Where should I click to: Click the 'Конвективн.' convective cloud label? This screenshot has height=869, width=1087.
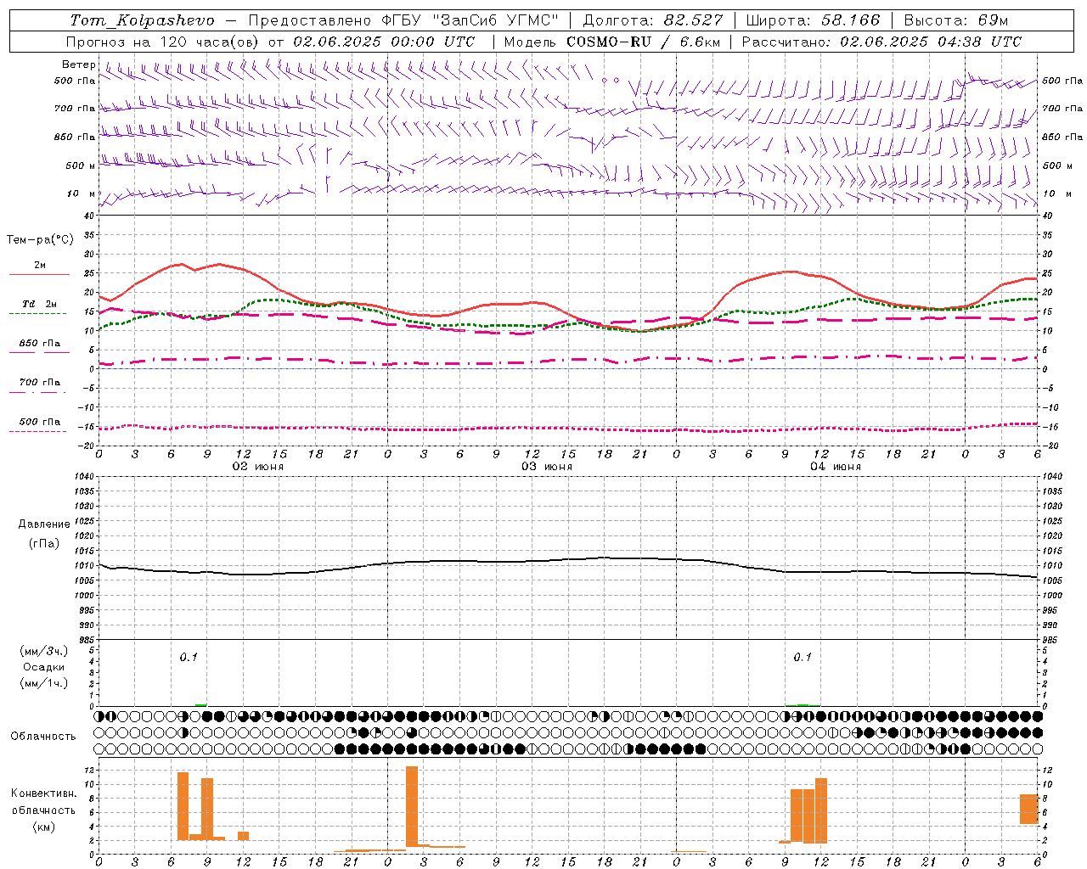coord(44,793)
